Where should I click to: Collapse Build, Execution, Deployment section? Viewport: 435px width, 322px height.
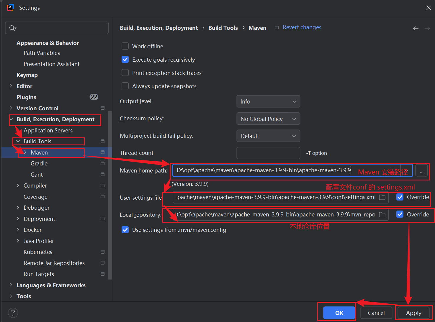[x=11, y=119]
